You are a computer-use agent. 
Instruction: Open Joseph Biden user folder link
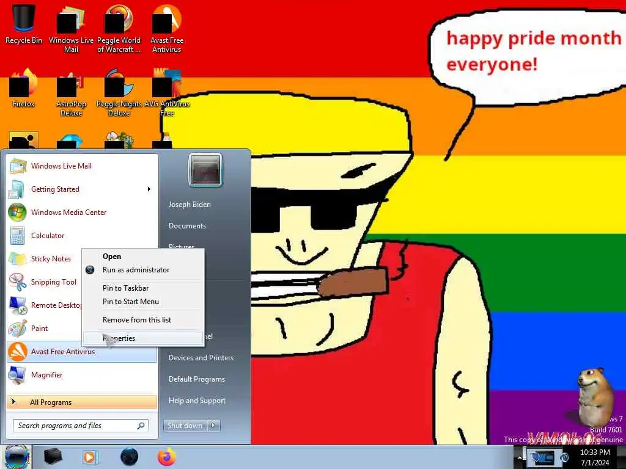190,205
